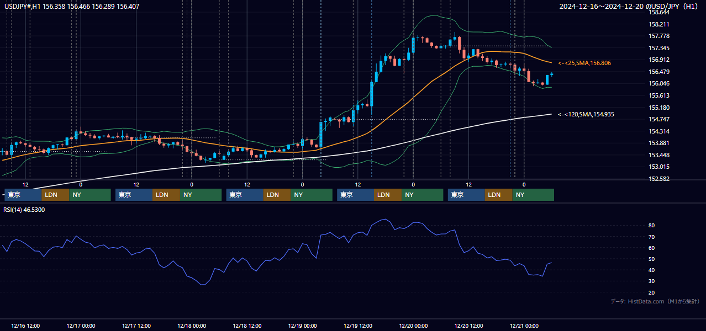The image size is (706, 331).
Task: Select the 東京 session block for 12/16
Action: pos(23,195)
